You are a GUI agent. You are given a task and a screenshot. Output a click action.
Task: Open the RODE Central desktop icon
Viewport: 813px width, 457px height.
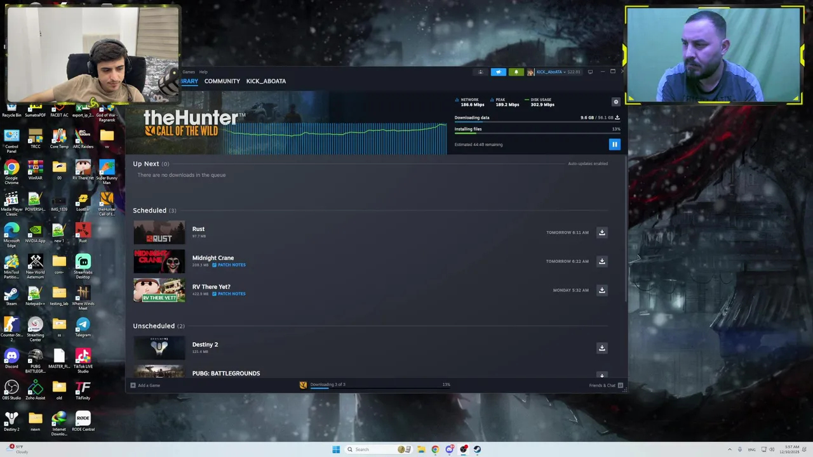point(83,421)
